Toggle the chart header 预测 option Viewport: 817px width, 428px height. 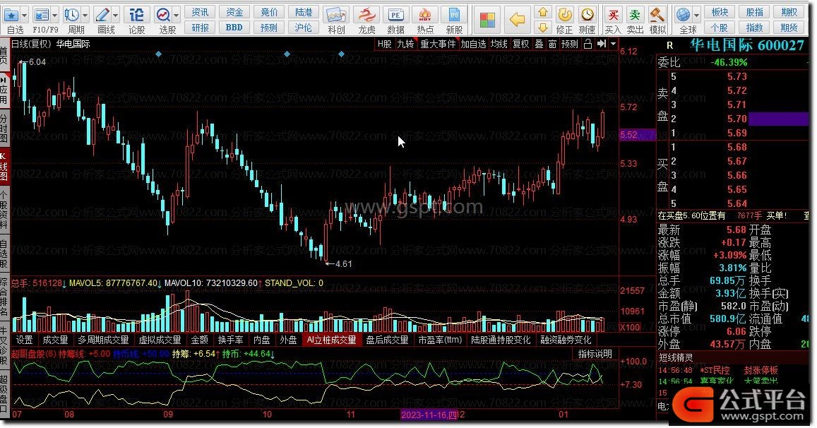tap(570, 44)
